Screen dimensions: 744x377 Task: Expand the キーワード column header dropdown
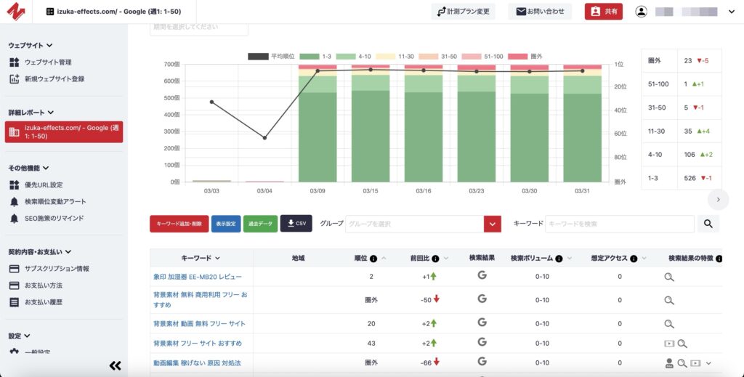[x=217, y=258]
